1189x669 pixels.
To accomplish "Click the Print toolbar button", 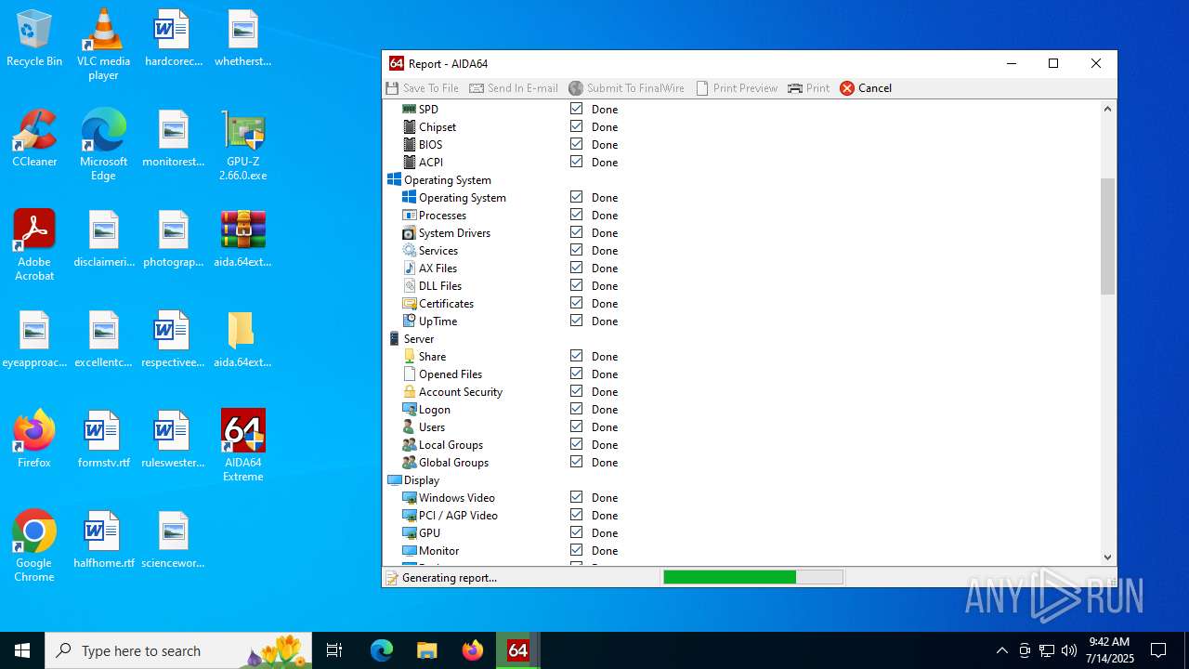I will coord(808,88).
